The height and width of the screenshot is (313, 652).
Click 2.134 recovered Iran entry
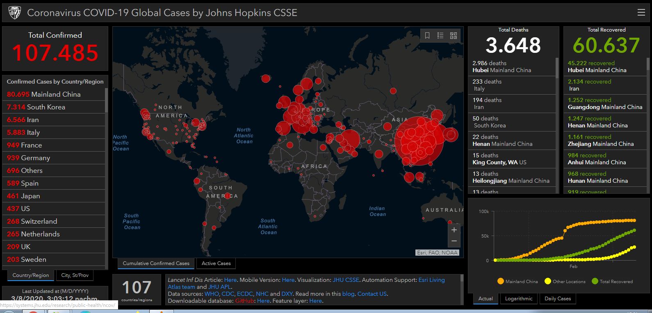point(605,85)
